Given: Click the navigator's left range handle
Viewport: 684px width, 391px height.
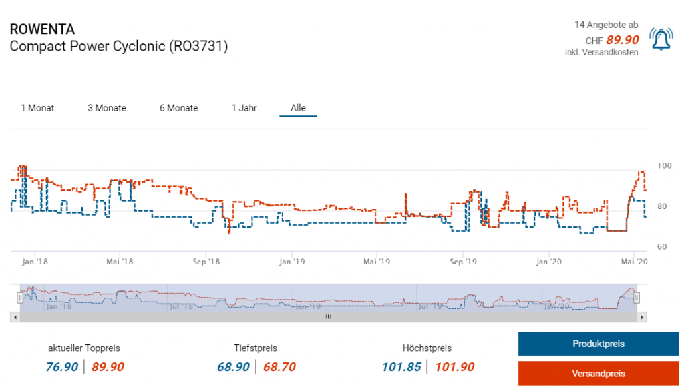Looking at the screenshot, I should click(x=20, y=298).
